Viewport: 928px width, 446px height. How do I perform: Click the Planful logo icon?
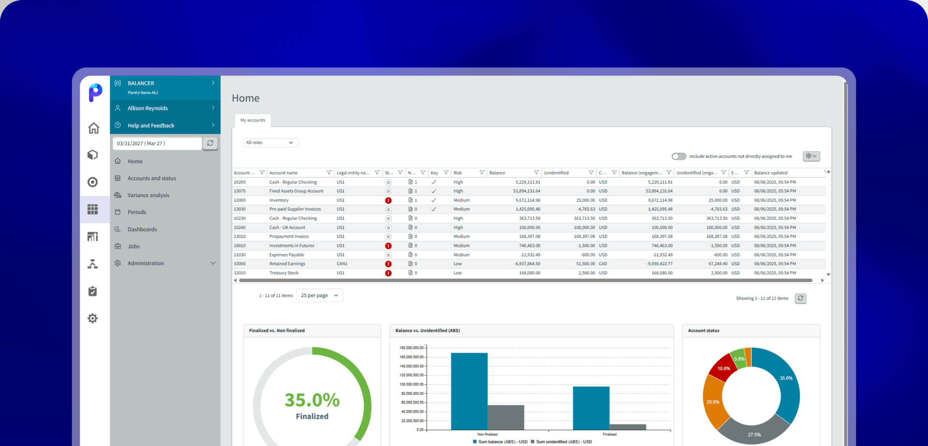coord(95,92)
